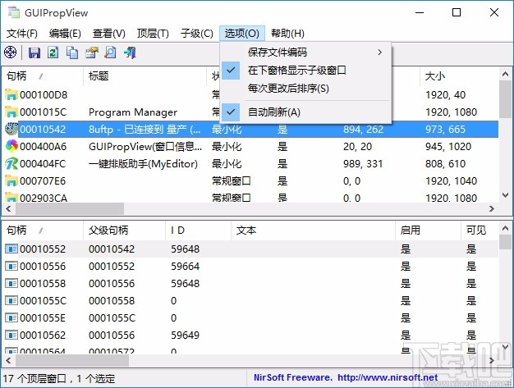
Task: Enable '每次更改后排序(S)' option
Action: click(x=305, y=89)
